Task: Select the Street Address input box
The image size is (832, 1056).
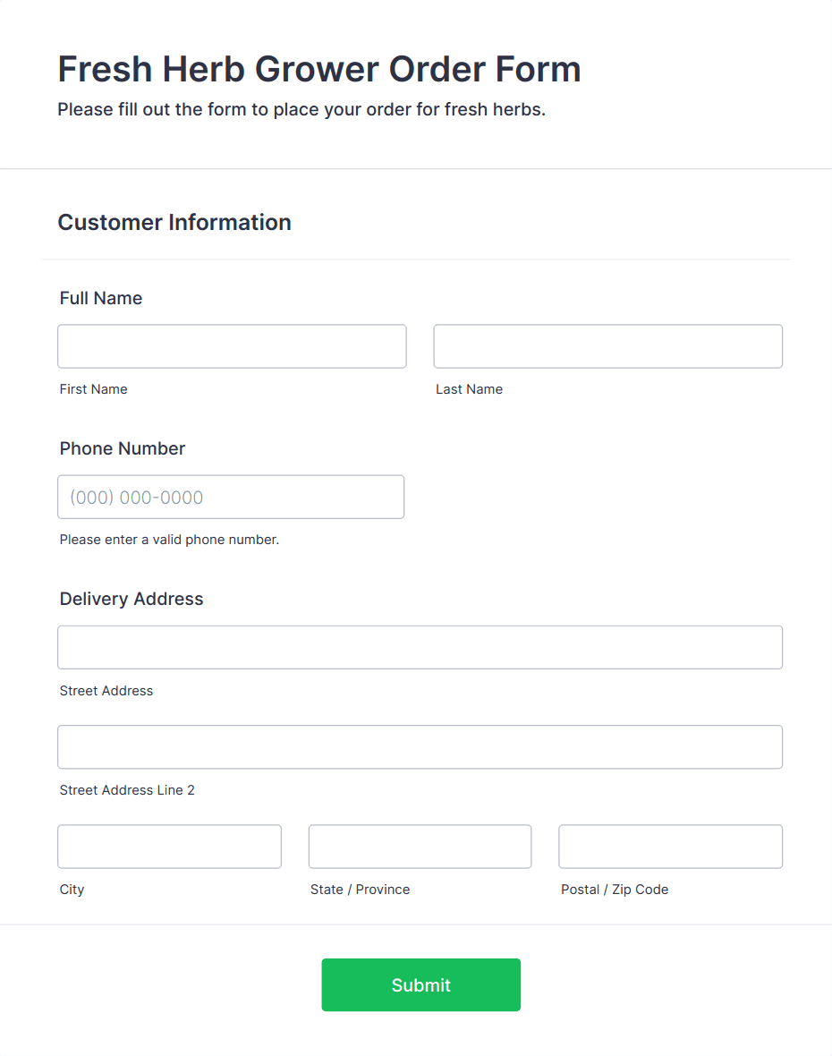Action: click(x=420, y=647)
